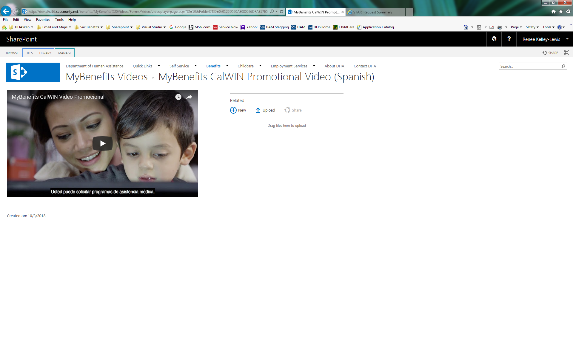
Task: Open the ChildCare bookmark
Action: pos(344,27)
